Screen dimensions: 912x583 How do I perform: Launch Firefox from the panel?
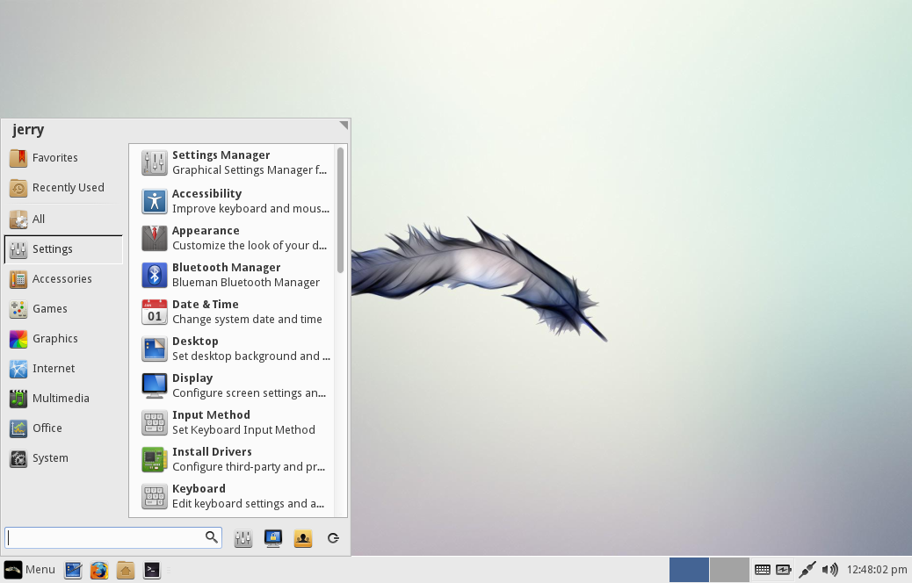99,570
